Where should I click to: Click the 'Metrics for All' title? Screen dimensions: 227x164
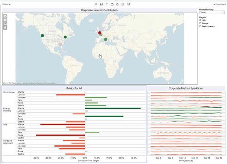point(74,88)
